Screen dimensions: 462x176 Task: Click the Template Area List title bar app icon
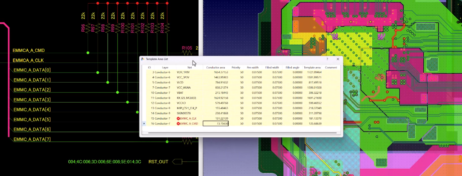pyautogui.click(x=143, y=59)
